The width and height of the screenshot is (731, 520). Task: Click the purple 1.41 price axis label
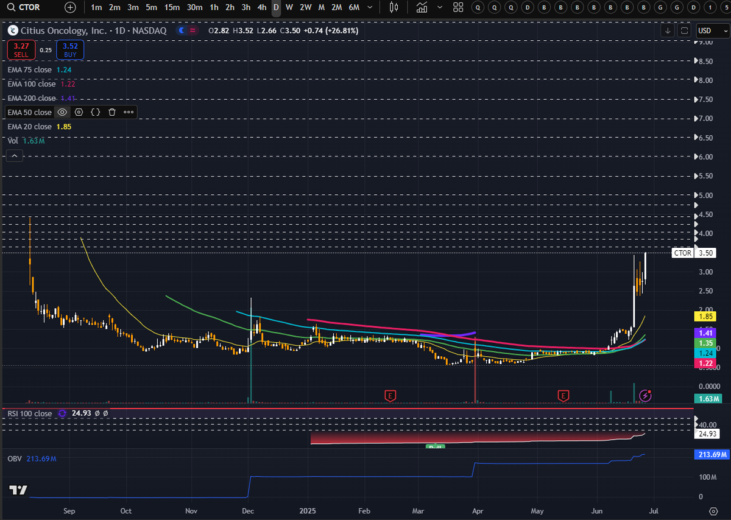(705, 333)
